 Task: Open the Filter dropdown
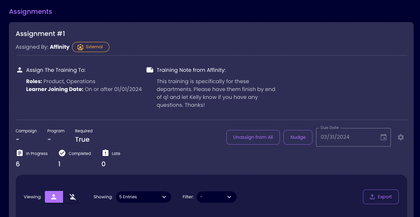[x=216, y=197]
